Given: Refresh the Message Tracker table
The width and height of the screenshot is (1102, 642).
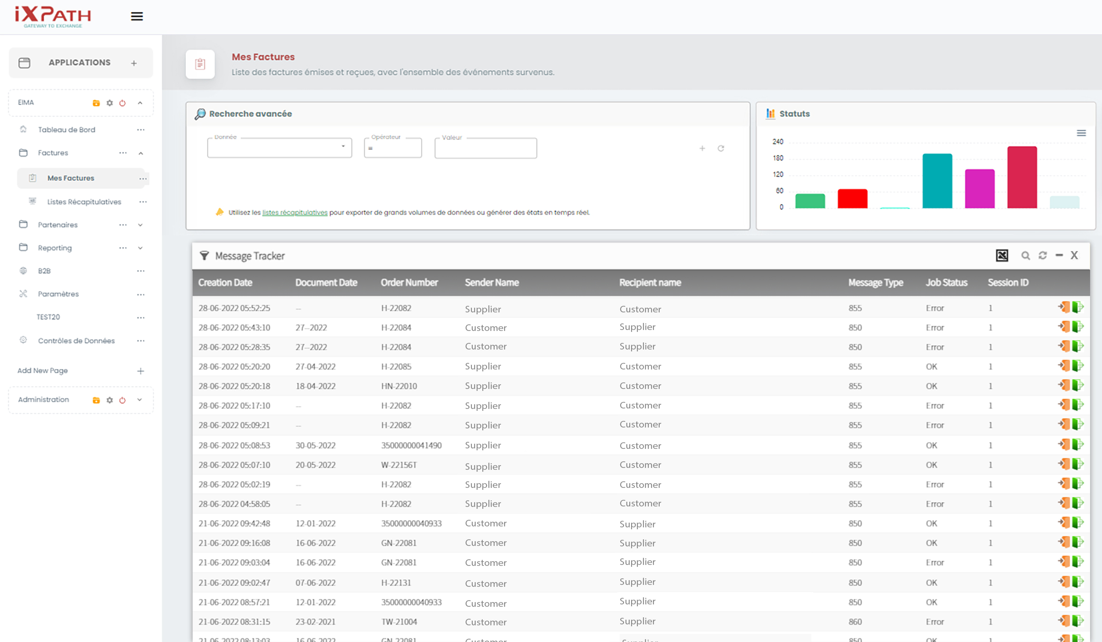Looking at the screenshot, I should tap(1043, 255).
